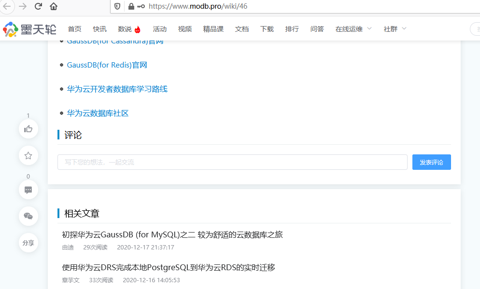Click the browser forward arrow

pos(23,6)
